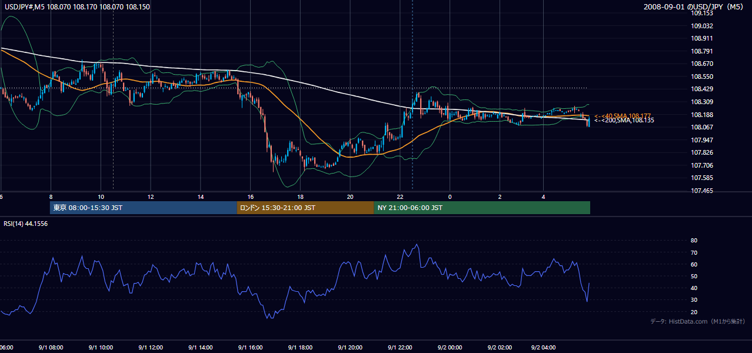Viewport: 752px width, 353px height.
Task: Click the 9/1 16:00 date label
Action: coord(251,348)
